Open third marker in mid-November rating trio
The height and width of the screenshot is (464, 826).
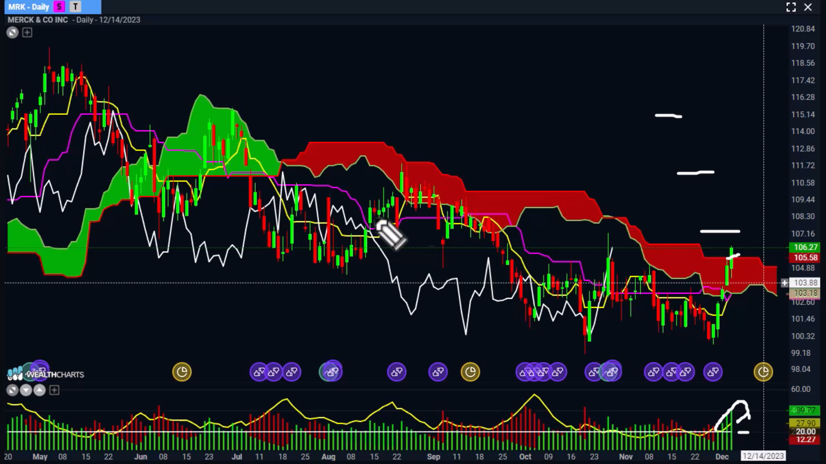point(686,372)
